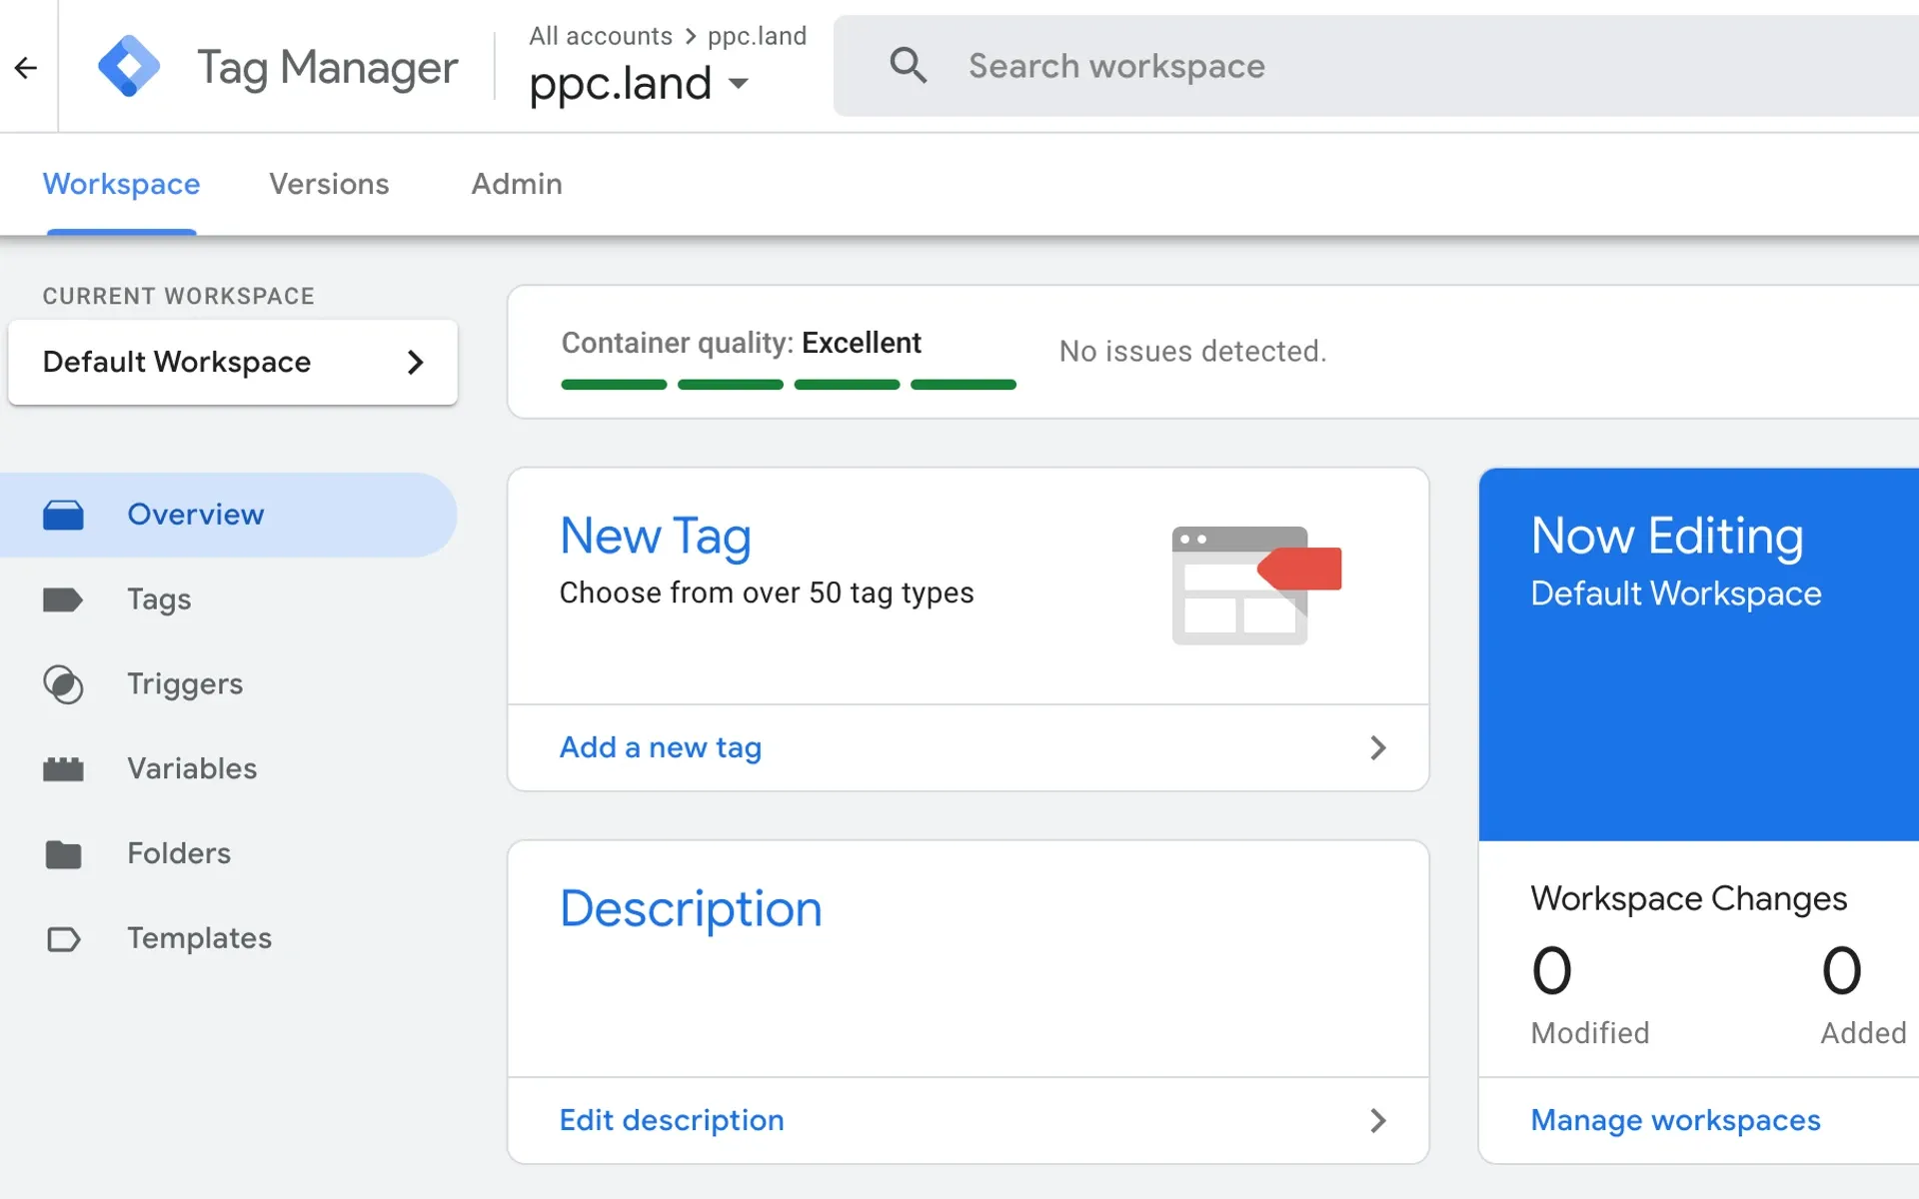This screenshot has width=1919, height=1199.
Task: Open Triggers from the sidebar icon
Action: 63,684
